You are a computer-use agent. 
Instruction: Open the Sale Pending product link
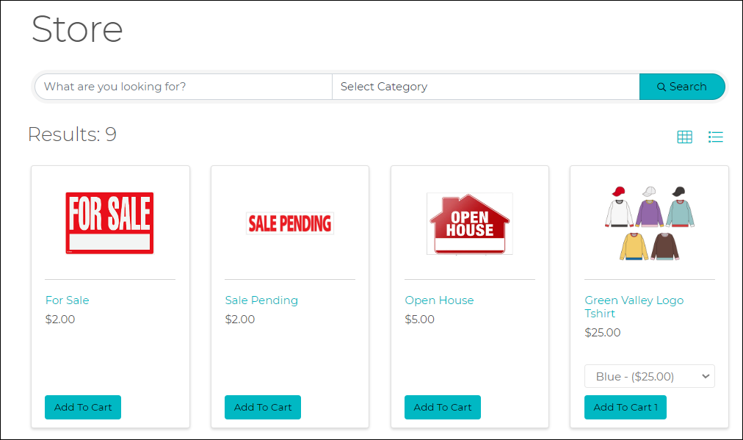(261, 300)
